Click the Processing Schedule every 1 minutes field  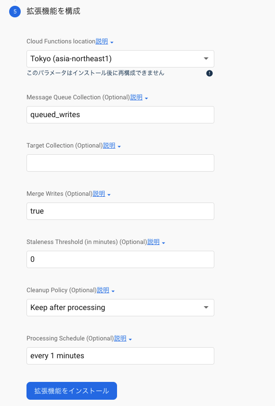coord(120,355)
